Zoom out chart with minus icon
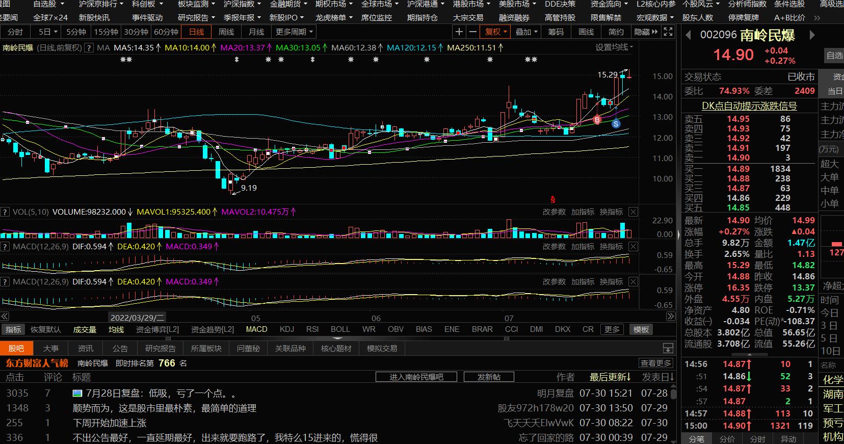The image size is (844, 444). coord(473,32)
